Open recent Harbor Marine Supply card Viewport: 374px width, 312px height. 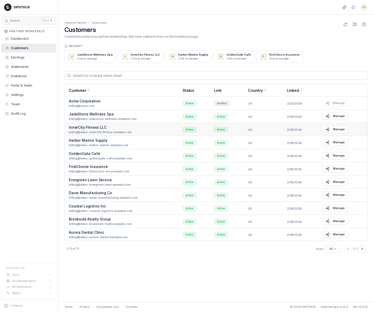pyautogui.click(x=189, y=57)
